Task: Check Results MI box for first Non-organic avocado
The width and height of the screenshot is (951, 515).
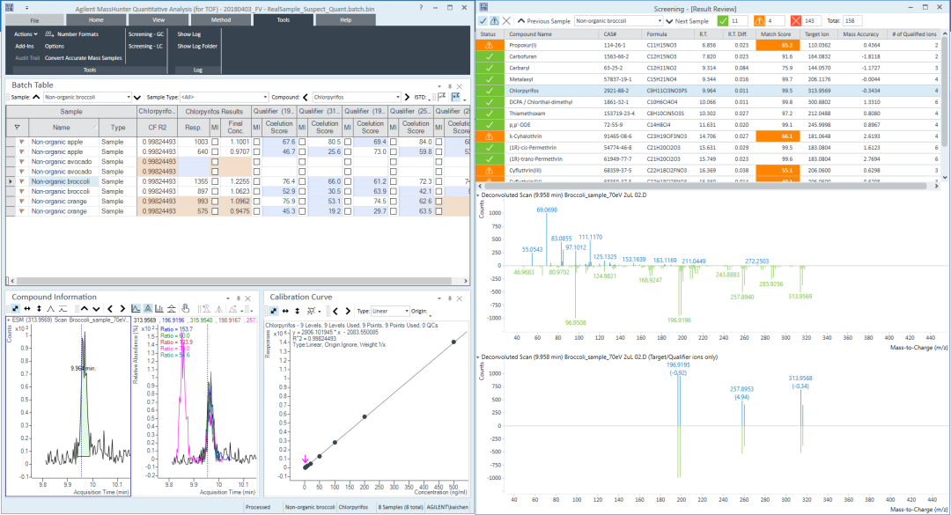Action: [x=215, y=162]
